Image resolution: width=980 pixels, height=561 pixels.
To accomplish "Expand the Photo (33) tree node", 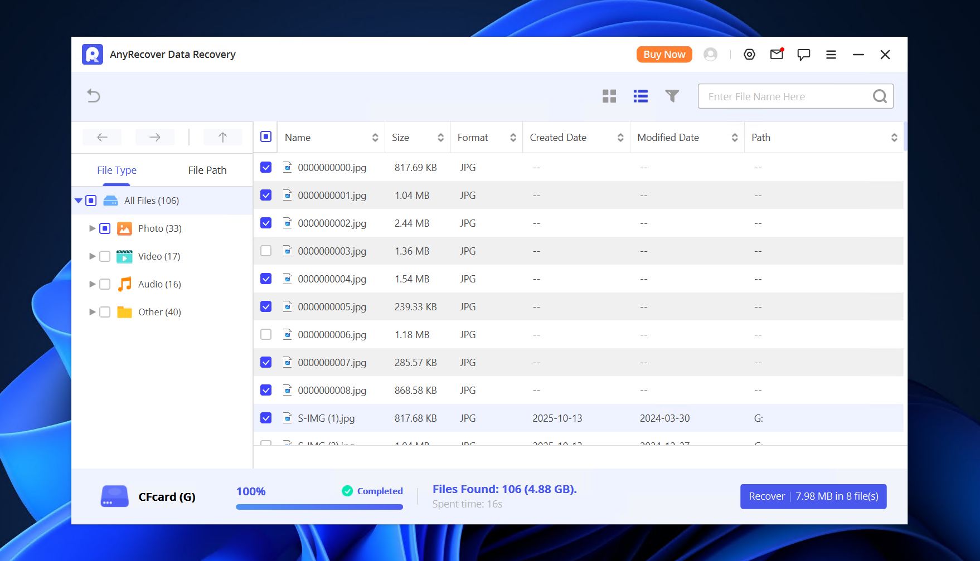I will click(x=92, y=228).
